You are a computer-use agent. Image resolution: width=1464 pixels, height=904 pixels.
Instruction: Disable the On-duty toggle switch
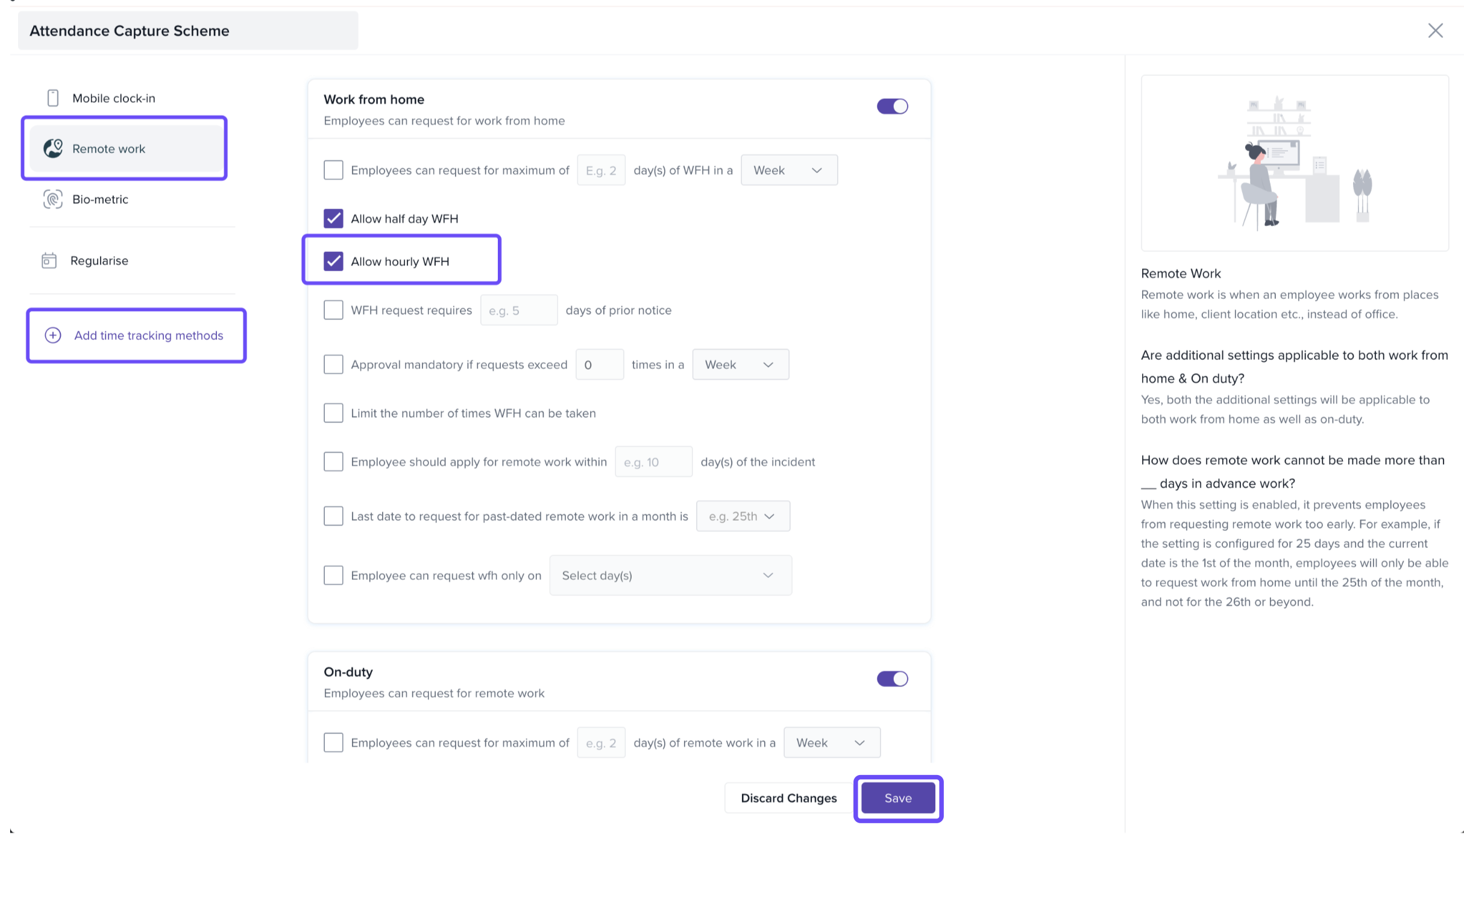[x=892, y=679]
